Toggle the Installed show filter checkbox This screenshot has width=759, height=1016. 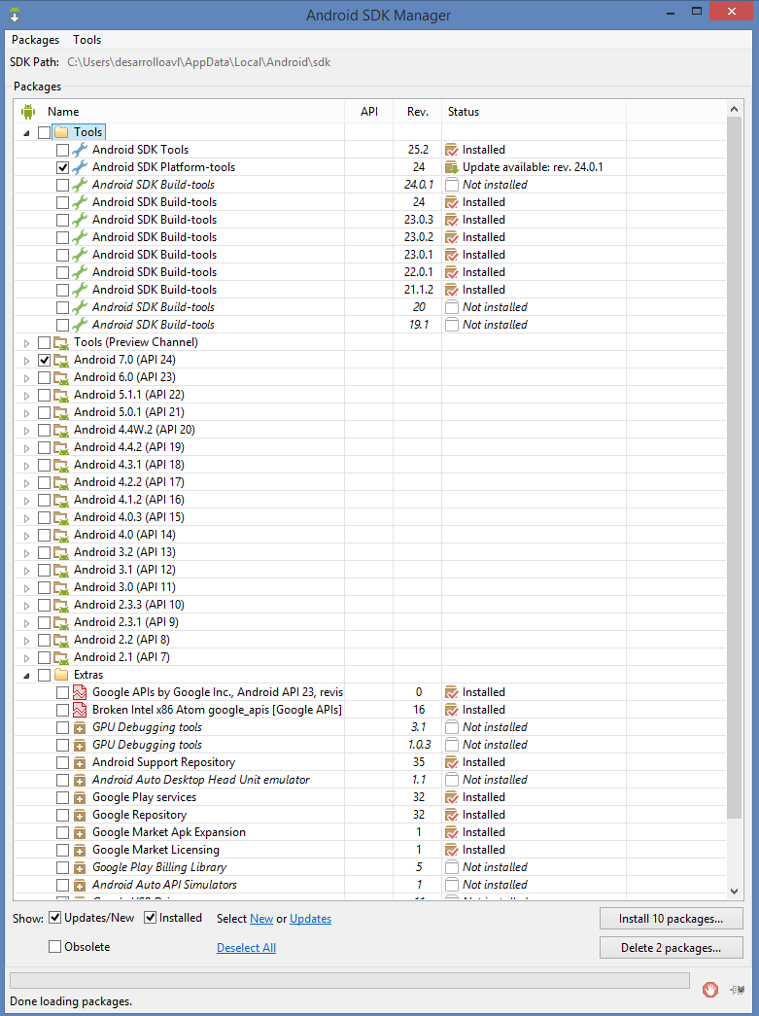point(151,918)
